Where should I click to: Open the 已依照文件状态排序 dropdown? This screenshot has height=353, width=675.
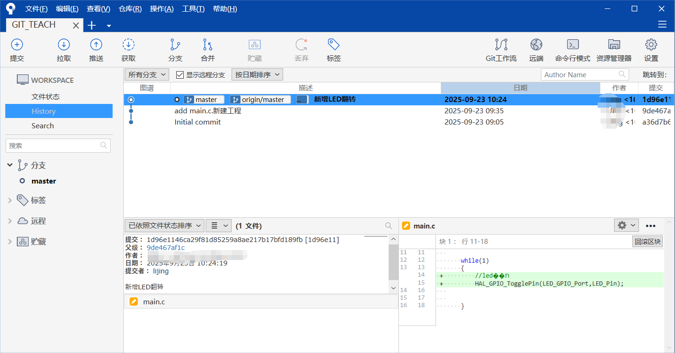click(164, 225)
